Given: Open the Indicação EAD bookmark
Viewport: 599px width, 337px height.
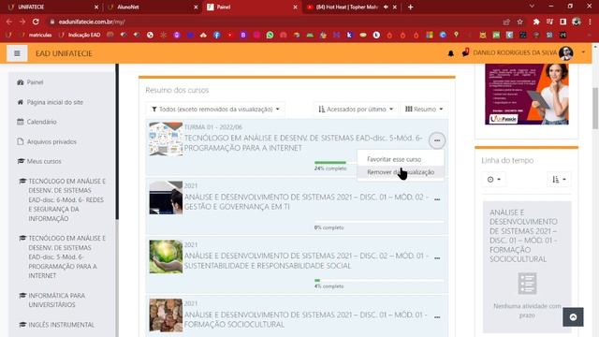Looking at the screenshot, I should (x=80, y=36).
